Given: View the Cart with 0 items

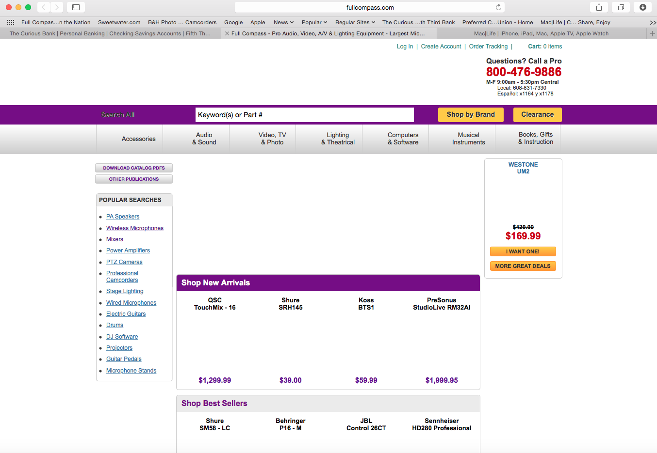Looking at the screenshot, I should click(545, 47).
